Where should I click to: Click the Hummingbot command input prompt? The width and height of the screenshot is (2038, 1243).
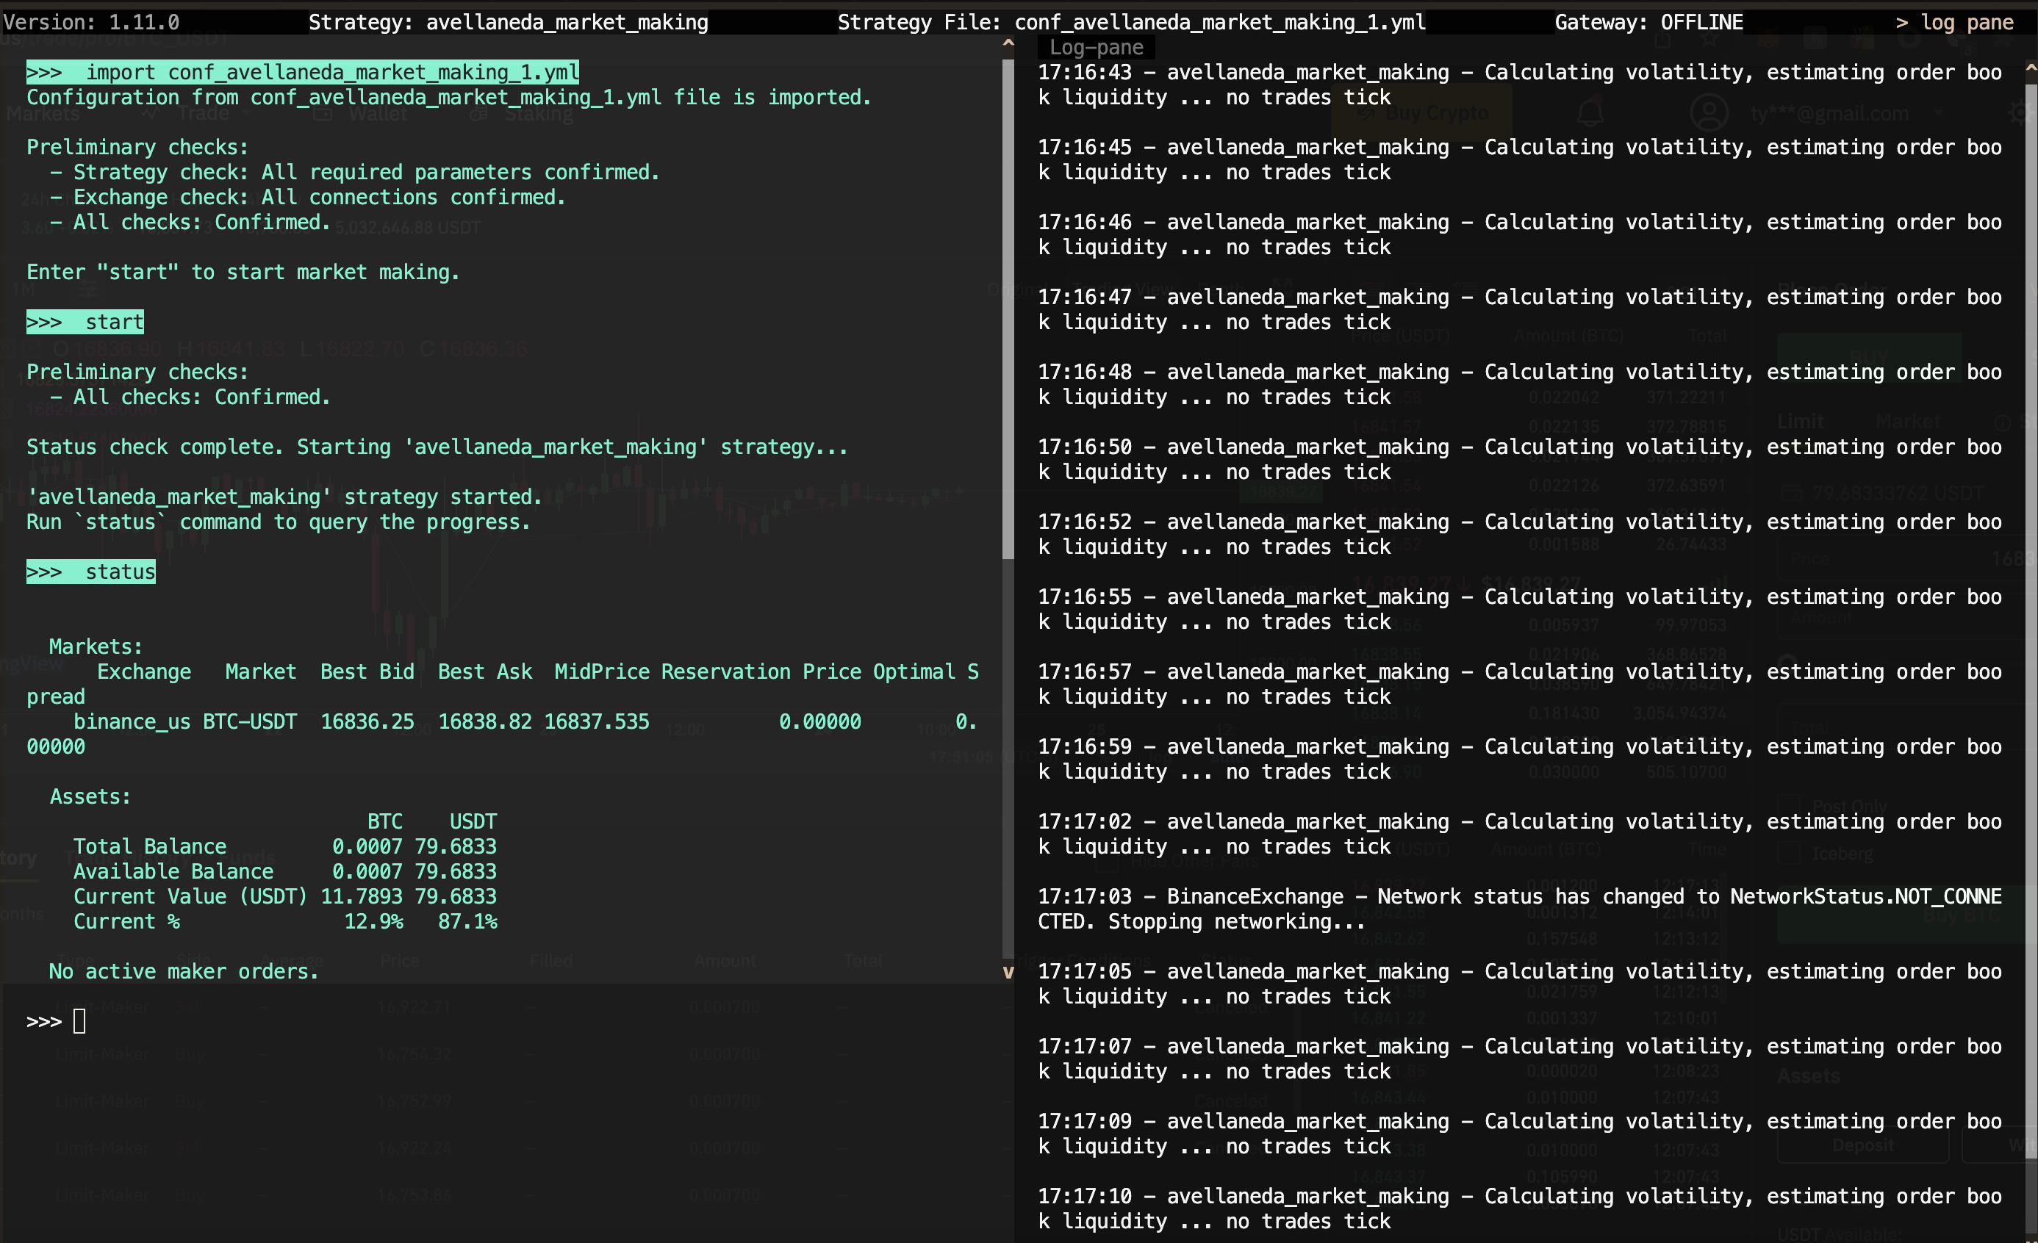tap(79, 1020)
